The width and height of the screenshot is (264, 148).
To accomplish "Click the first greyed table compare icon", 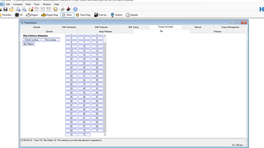I will coord(37,9).
